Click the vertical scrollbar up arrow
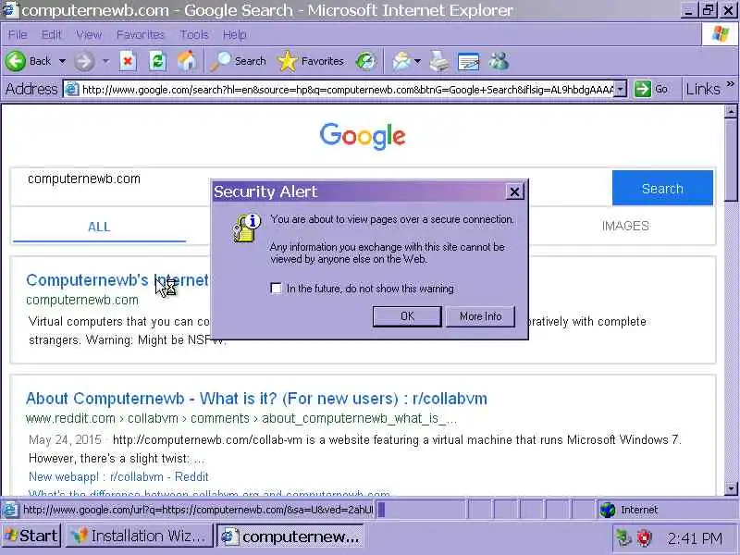740x555 pixels. click(731, 112)
